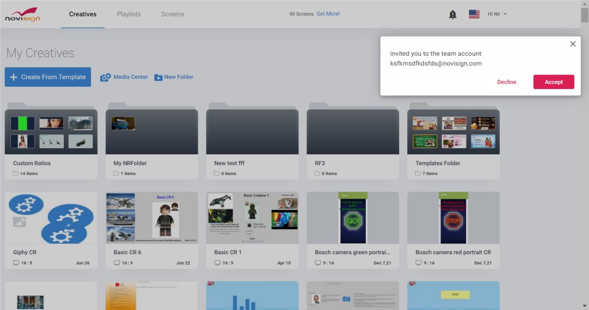Click the US flag language icon

[474, 14]
